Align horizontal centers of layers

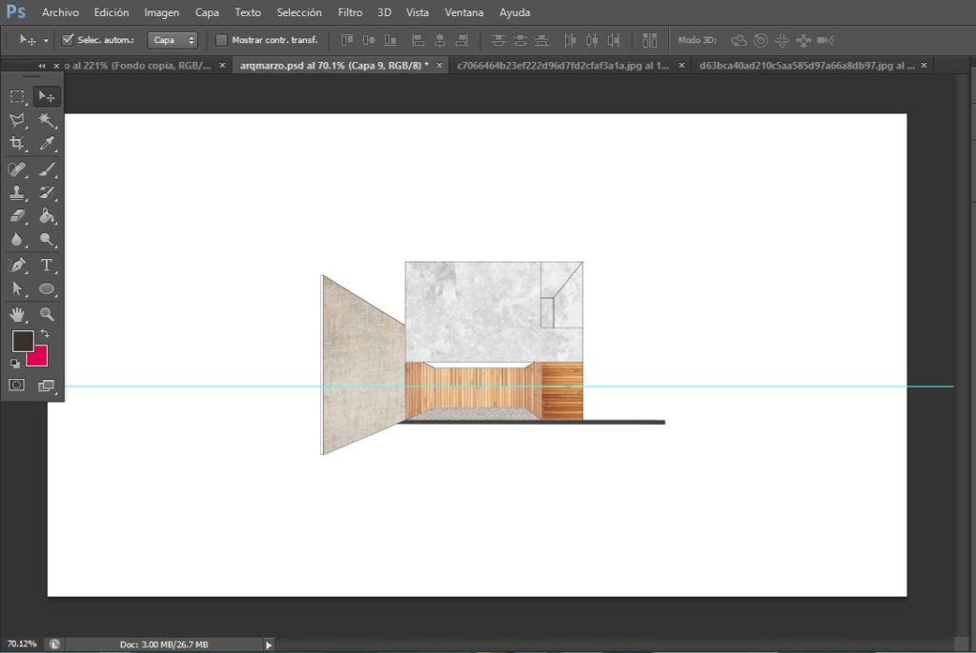[440, 40]
